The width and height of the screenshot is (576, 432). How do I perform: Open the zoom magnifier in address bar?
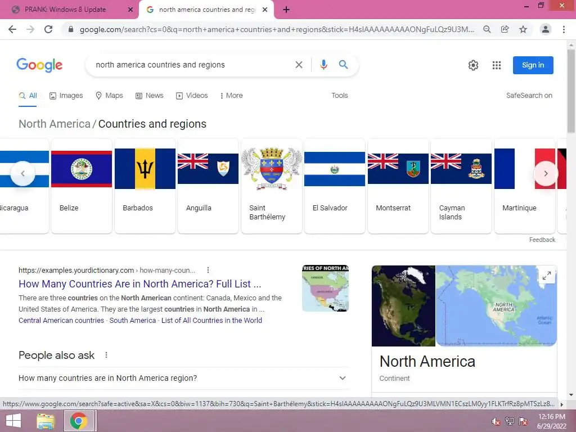(487, 29)
